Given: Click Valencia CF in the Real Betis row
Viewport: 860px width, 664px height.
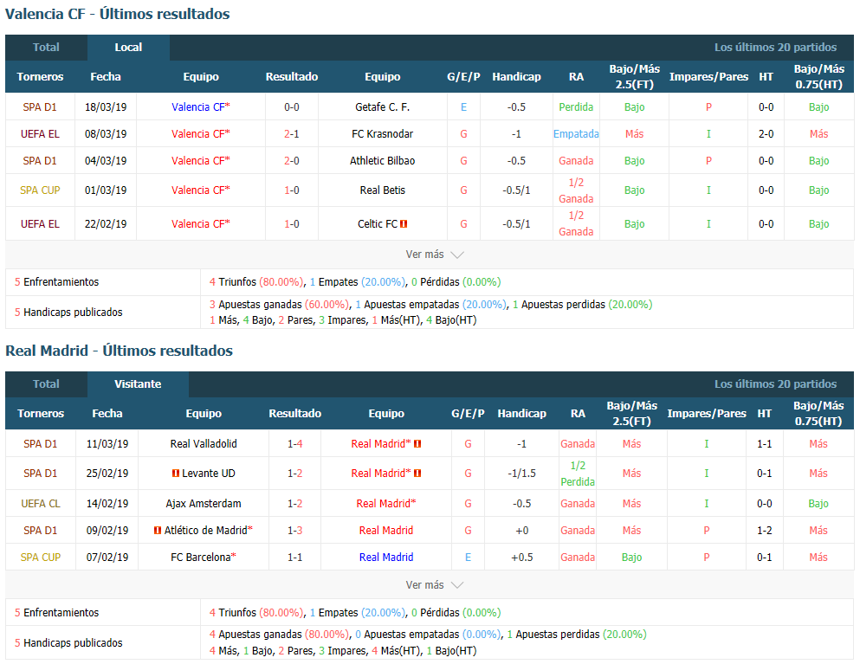Looking at the screenshot, I should pos(200,190).
